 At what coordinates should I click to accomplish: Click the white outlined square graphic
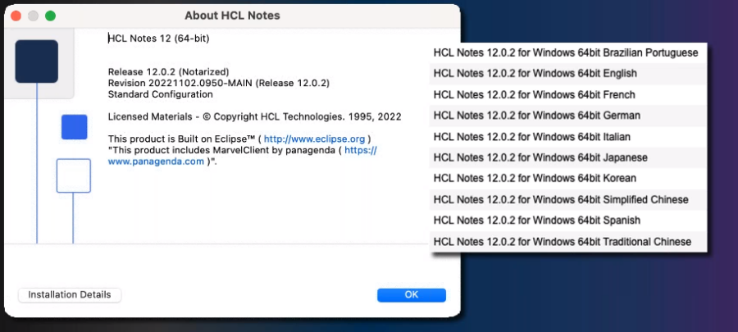74,176
